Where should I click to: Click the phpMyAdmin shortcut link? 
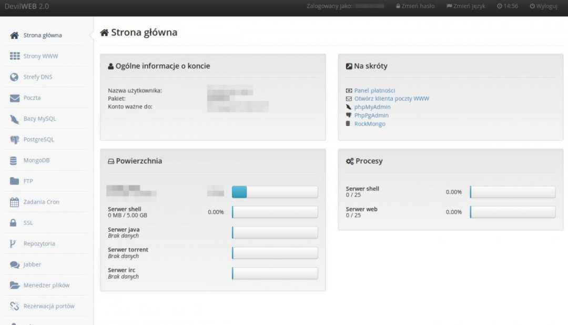pos(372,107)
